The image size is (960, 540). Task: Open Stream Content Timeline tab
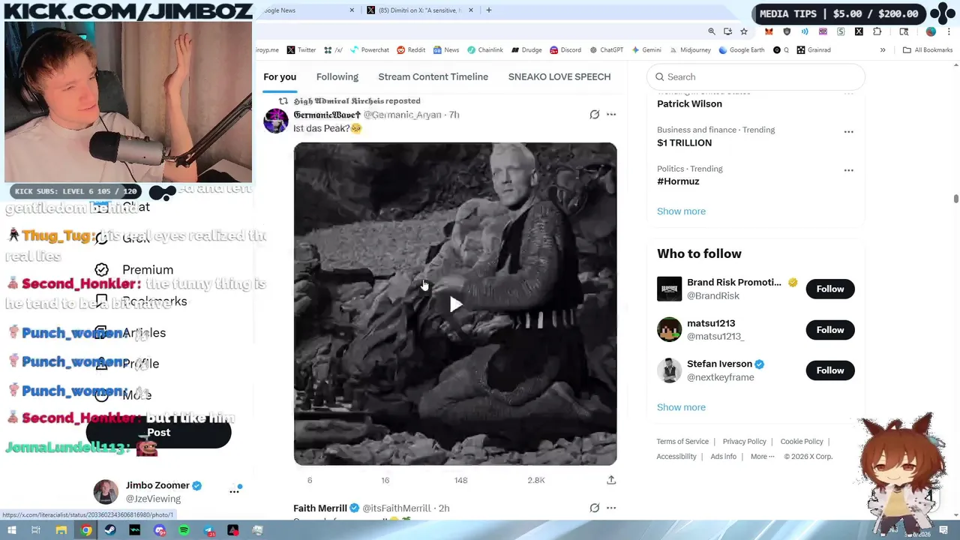(433, 76)
